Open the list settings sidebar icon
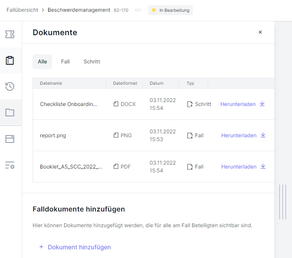 (10, 165)
